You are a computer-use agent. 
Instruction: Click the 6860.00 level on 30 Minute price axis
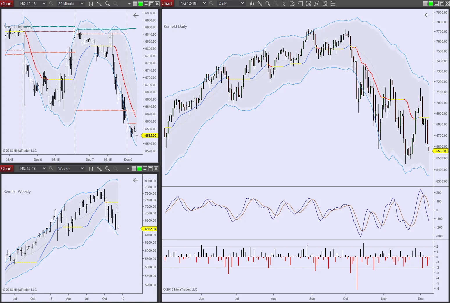click(x=151, y=27)
